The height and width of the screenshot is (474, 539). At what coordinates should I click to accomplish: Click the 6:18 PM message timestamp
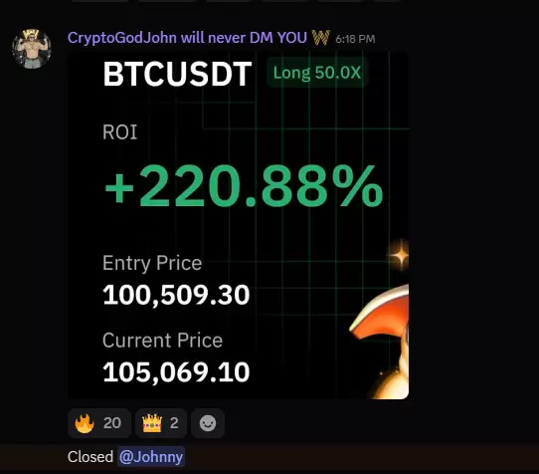(355, 39)
